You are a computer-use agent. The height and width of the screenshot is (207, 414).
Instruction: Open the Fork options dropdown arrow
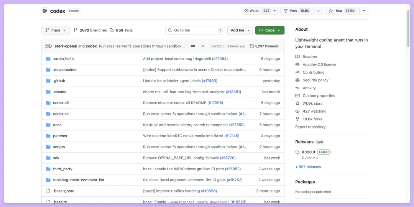point(319,11)
